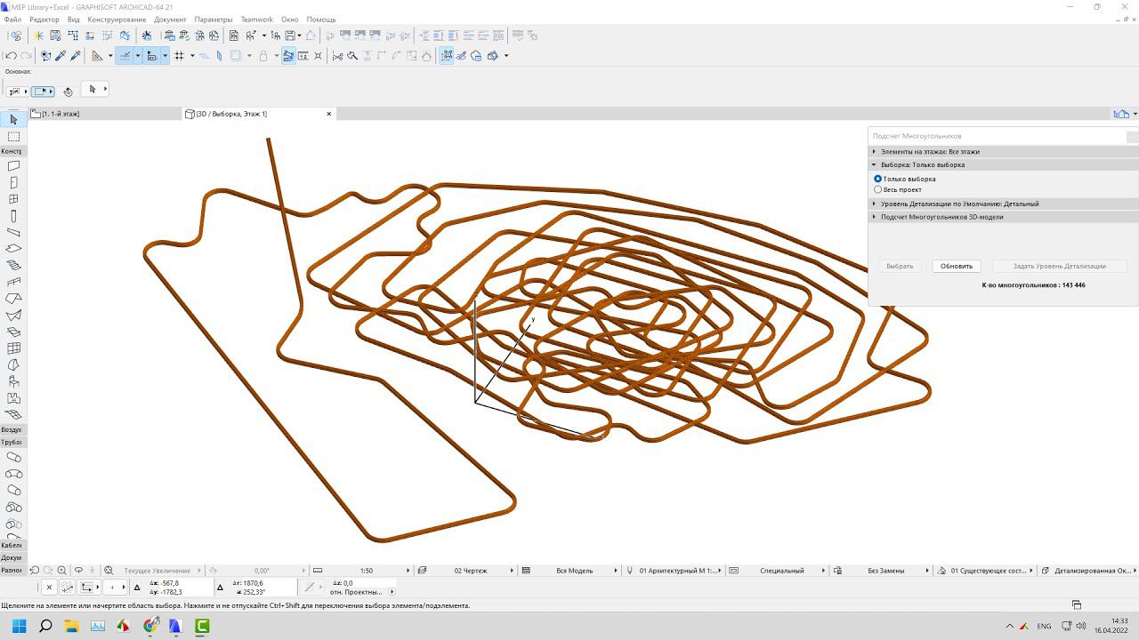Viewport: 1139px width, 640px height.
Task: Open the Teamwork menu
Action: click(257, 20)
